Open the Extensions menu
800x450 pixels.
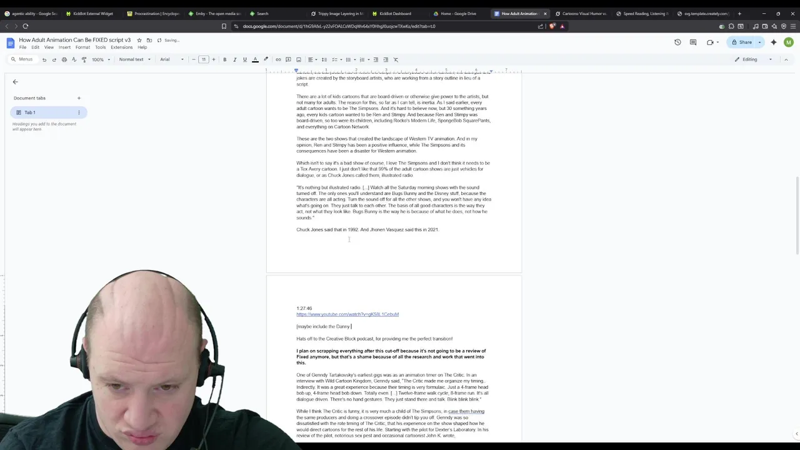click(121, 47)
